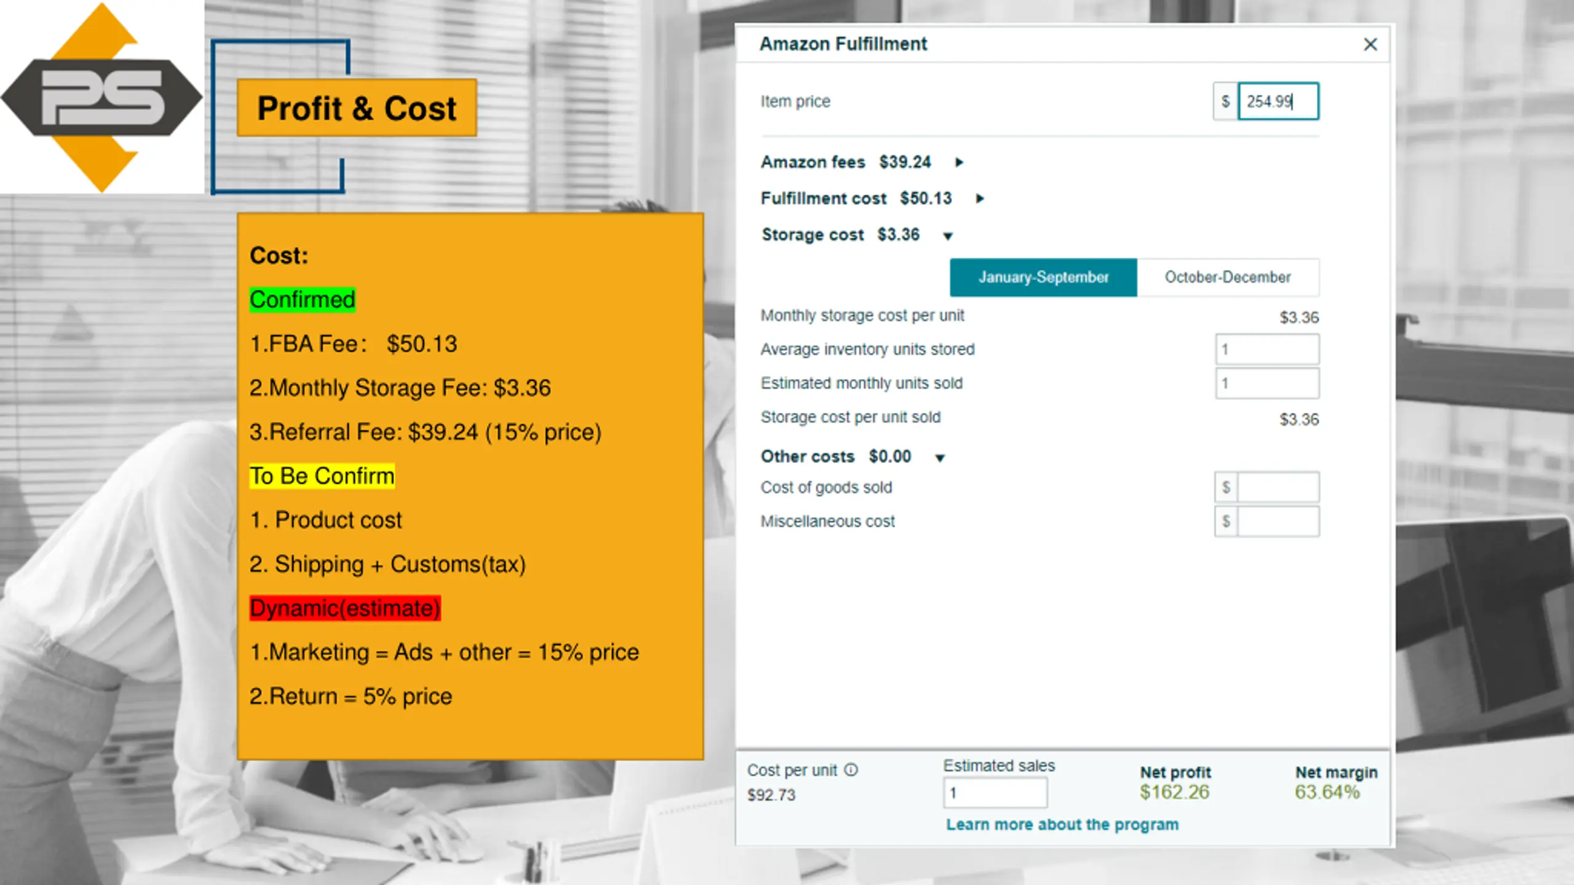
Task: Click the Other costs $0.00 heading
Action: [836, 457]
